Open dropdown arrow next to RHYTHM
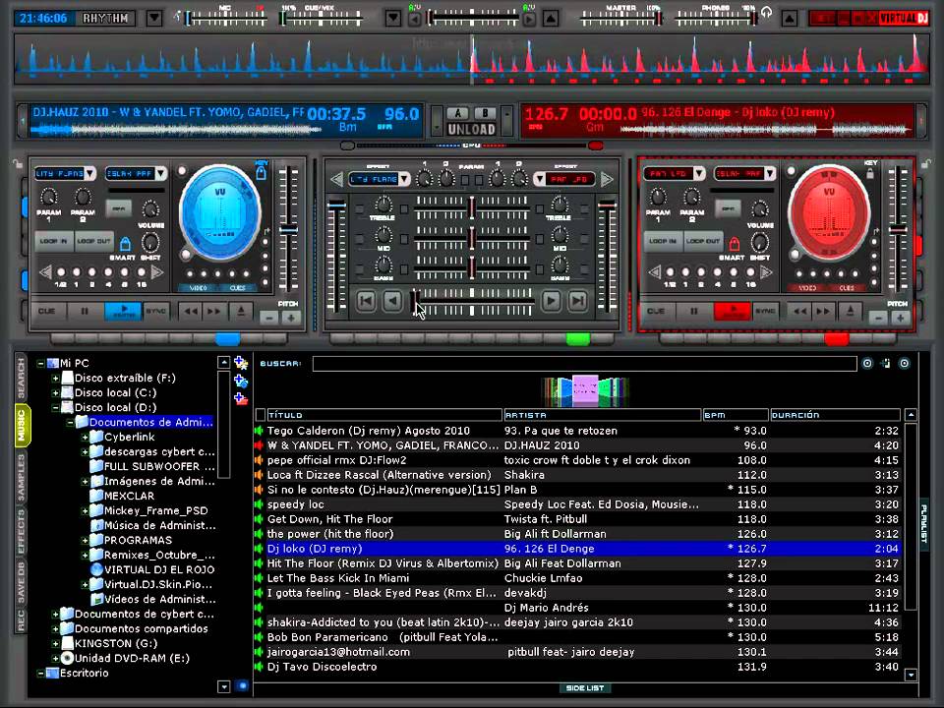The height and width of the screenshot is (708, 944). (x=154, y=18)
